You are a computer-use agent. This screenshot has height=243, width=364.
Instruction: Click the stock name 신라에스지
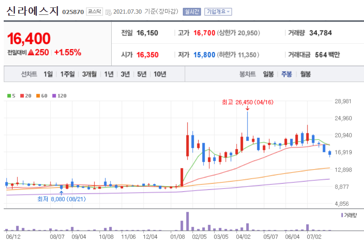click(x=33, y=11)
